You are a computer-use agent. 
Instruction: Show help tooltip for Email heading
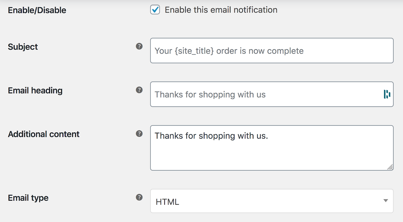[139, 90]
